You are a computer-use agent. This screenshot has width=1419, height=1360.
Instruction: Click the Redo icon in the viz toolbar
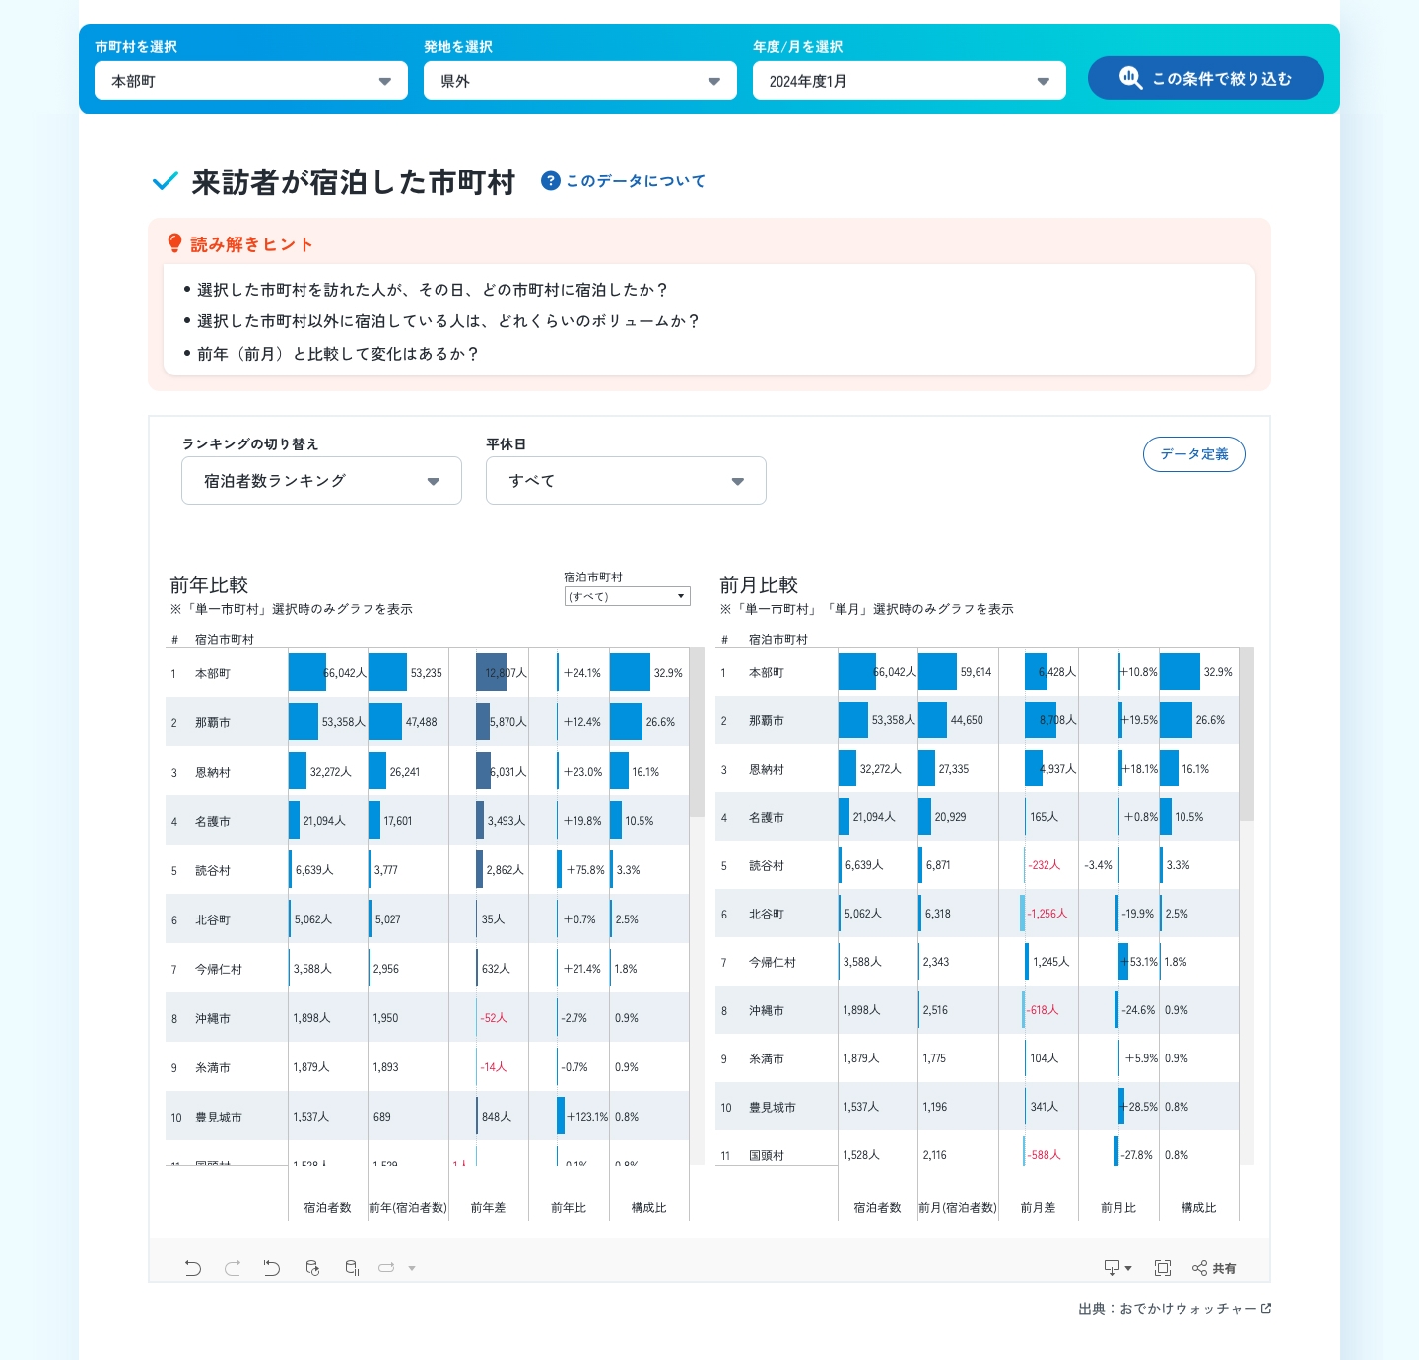point(233,1268)
